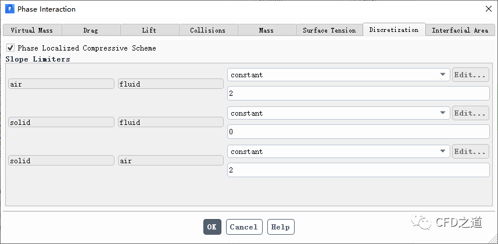Click the Cancel button

(244, 227)
